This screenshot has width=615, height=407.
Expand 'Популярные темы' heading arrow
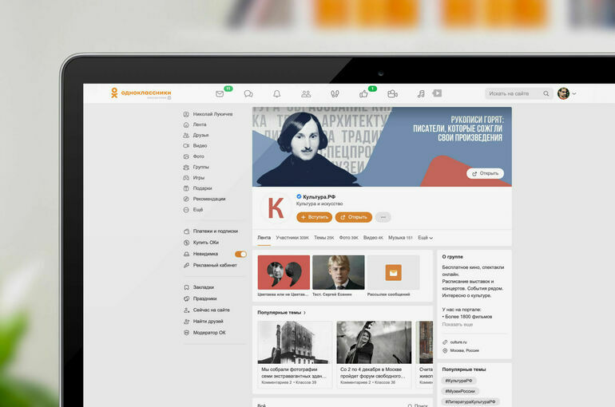(305, 313)
